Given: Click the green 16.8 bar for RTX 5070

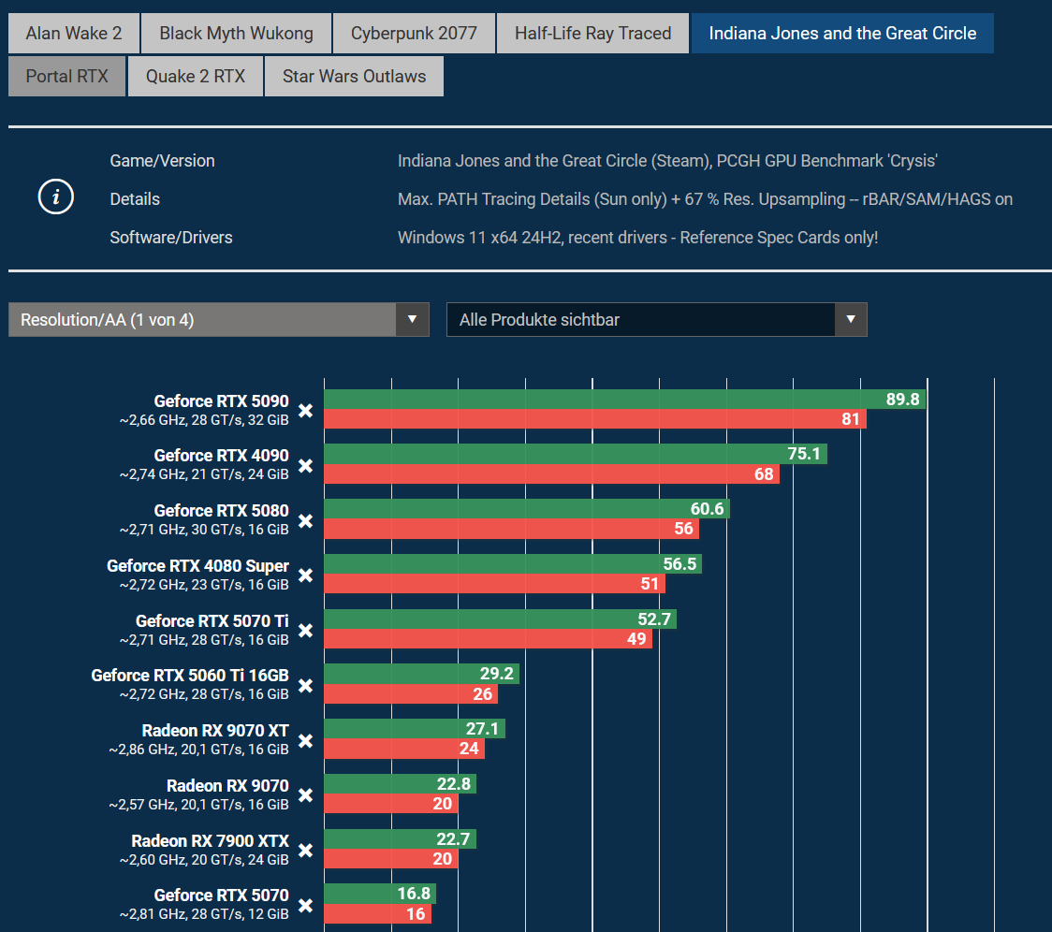Looking at the screenshot, I should (x=380, y=894).
